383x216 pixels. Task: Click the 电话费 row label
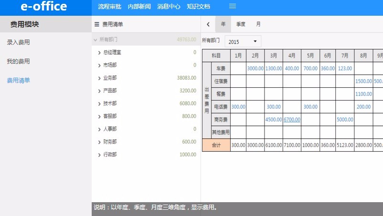click(221, 107)
